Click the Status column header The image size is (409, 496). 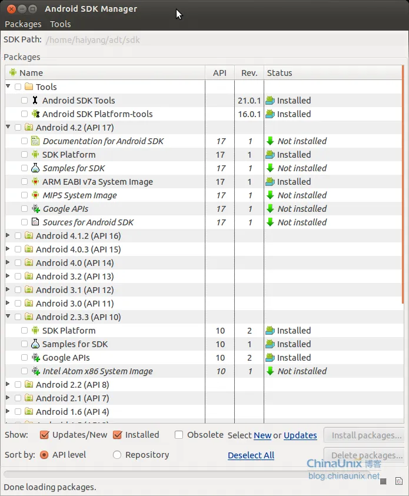(x=332, y=73)
